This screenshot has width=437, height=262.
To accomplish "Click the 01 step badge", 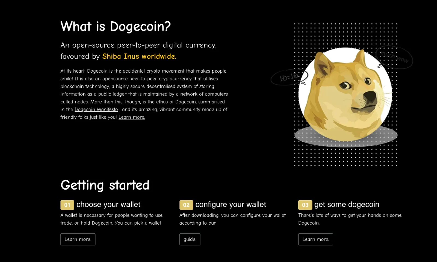I will (67, 205).
